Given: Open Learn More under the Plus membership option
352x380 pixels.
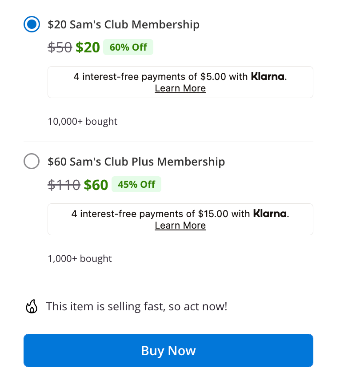Looking at the screenshot, I should [x=180, y=226].
